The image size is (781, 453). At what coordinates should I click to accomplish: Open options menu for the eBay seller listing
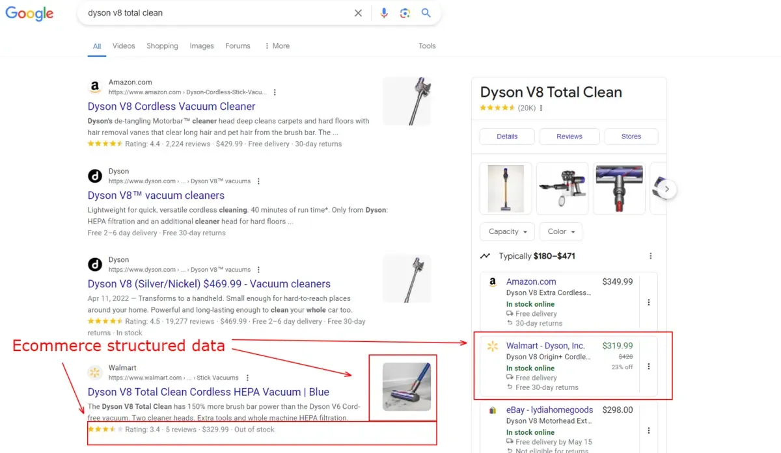coord(648,430)
